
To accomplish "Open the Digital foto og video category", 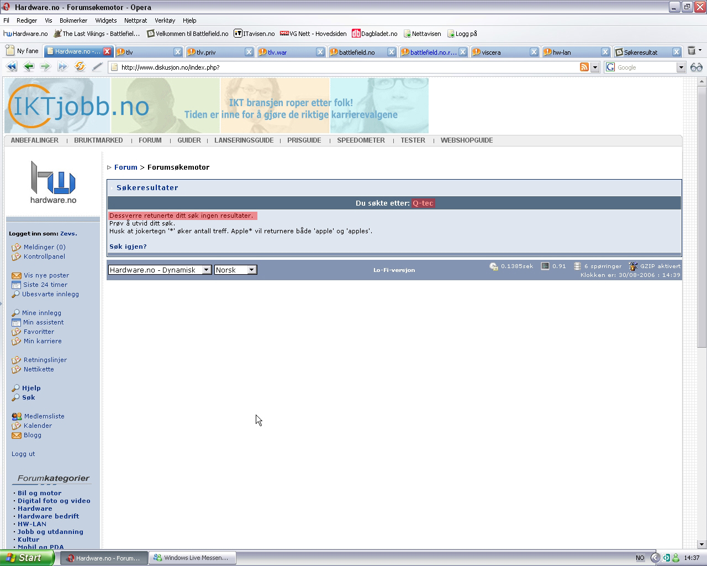I will pos(54,501).
